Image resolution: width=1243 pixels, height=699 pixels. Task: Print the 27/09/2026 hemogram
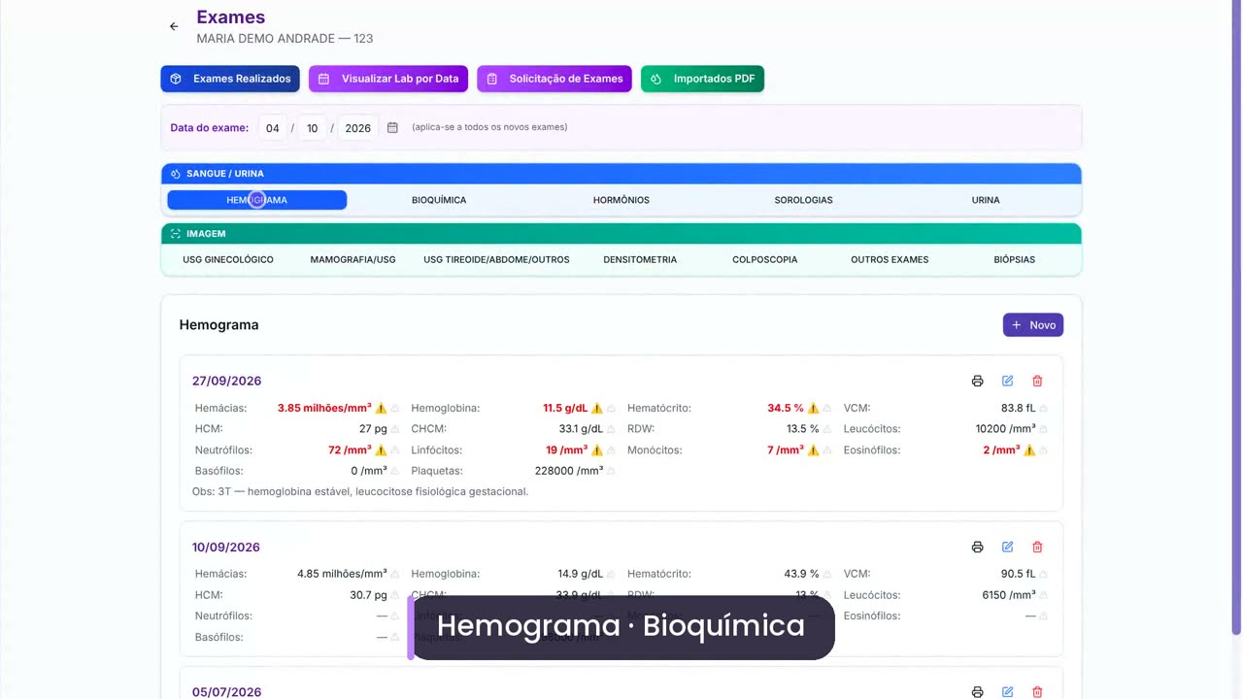pos(977,381)
